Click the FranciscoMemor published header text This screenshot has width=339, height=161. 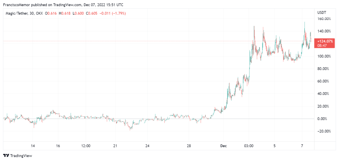(63, 5)
